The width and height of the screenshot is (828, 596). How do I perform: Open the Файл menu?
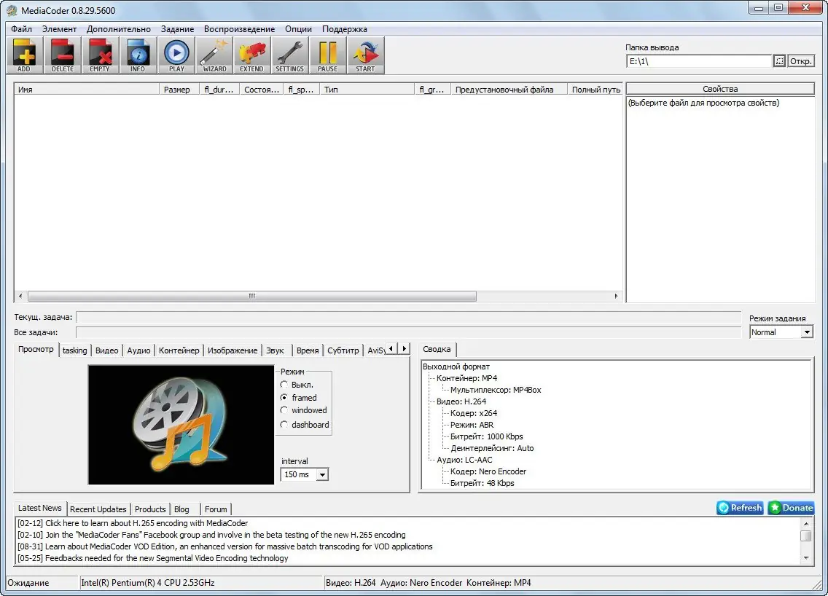pos(22,29)
